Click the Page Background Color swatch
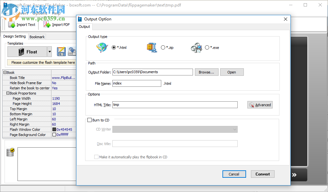This screenshot has width=328, height=192. tap(54, 135)
